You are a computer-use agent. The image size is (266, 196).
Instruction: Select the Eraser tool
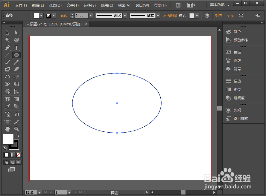click(16, 69)
